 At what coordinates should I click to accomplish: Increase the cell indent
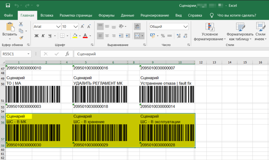[128, 36]
